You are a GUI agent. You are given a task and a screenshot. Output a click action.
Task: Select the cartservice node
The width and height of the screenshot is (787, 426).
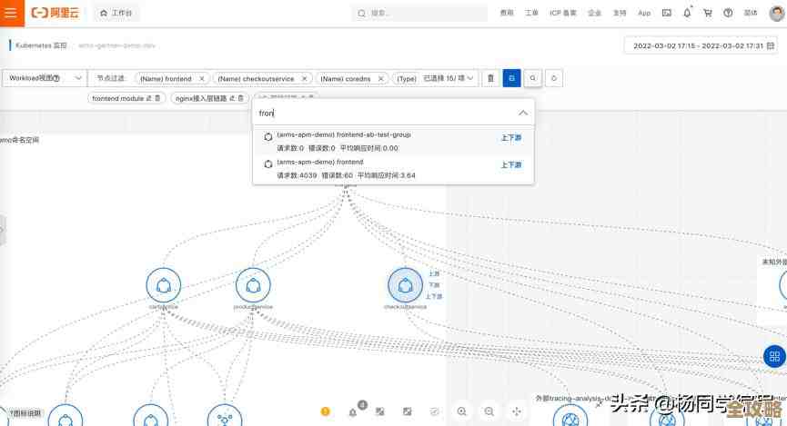tap(163, 284)
